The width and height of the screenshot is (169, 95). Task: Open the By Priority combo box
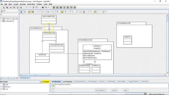point(21,82)
